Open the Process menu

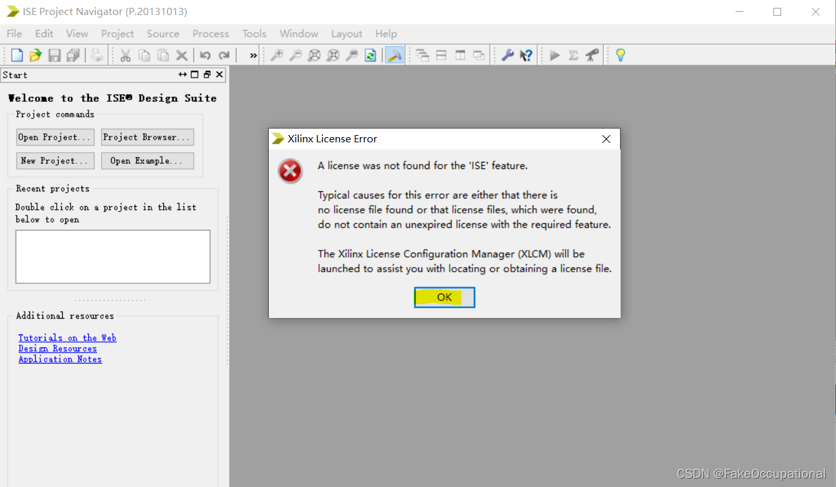point(210,33)
